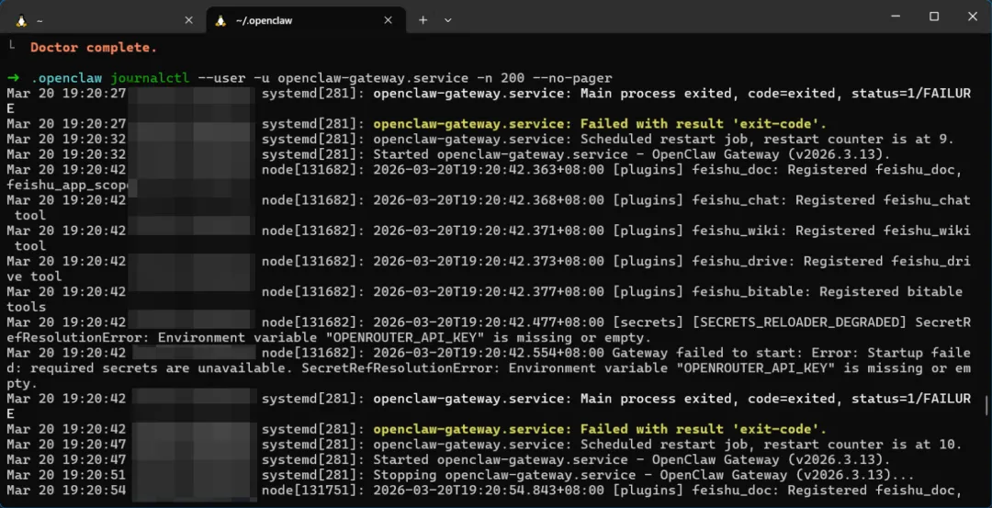Viewport: 992px width, 508px height.
Task: Click the .openclaw prompt directory
Action: click(x=66, y=78)
